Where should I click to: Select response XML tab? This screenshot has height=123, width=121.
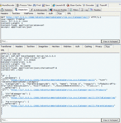(3, 50)
